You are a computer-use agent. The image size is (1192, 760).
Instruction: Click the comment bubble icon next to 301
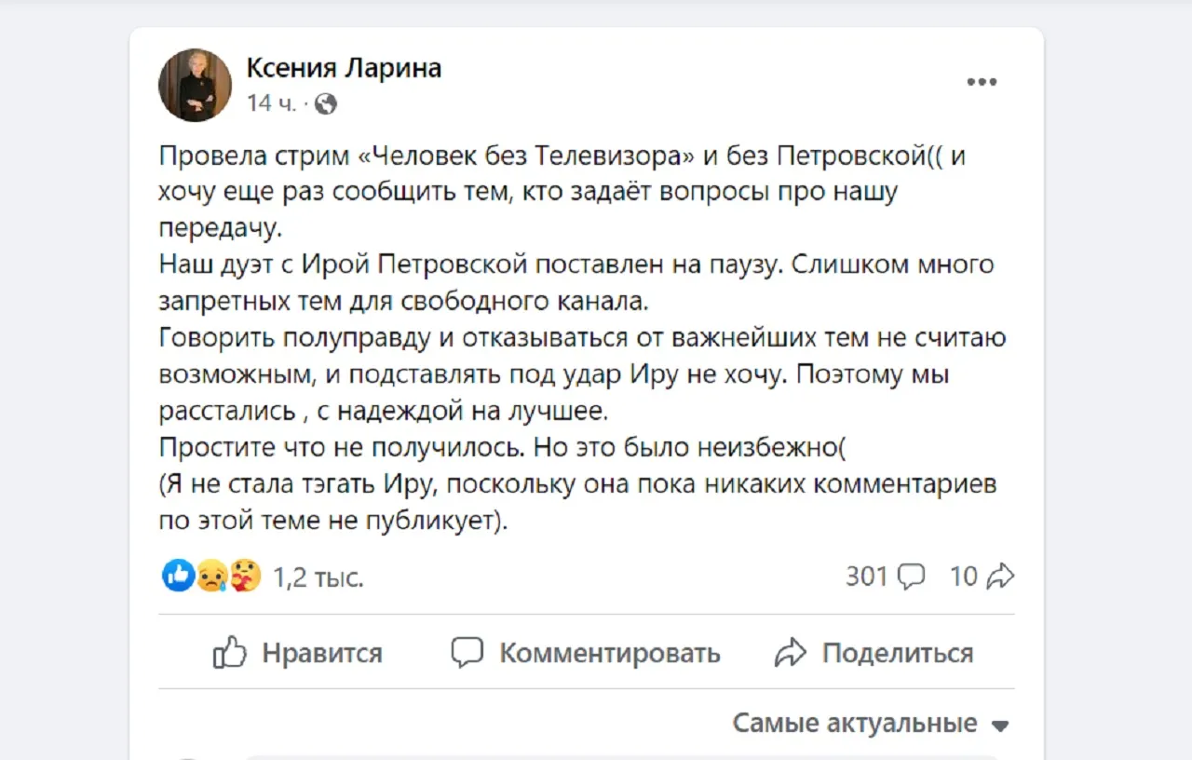(911, 577)
